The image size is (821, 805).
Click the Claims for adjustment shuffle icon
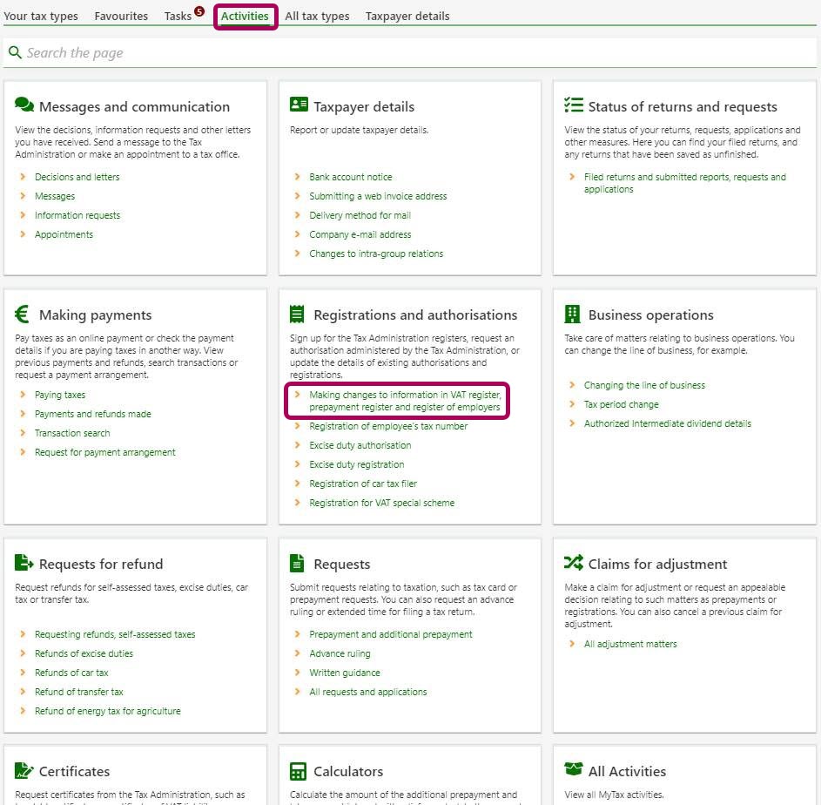(x=573, y=563)
